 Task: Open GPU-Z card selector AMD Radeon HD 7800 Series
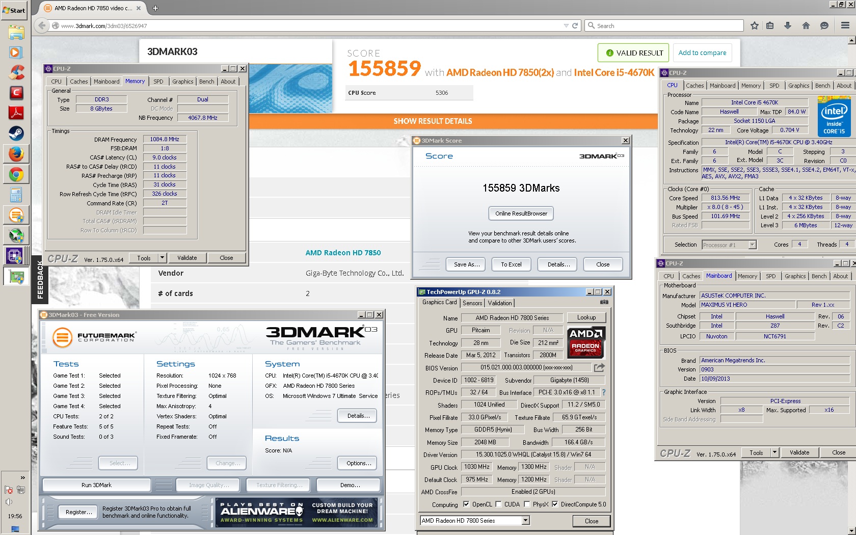click(475, 521)
